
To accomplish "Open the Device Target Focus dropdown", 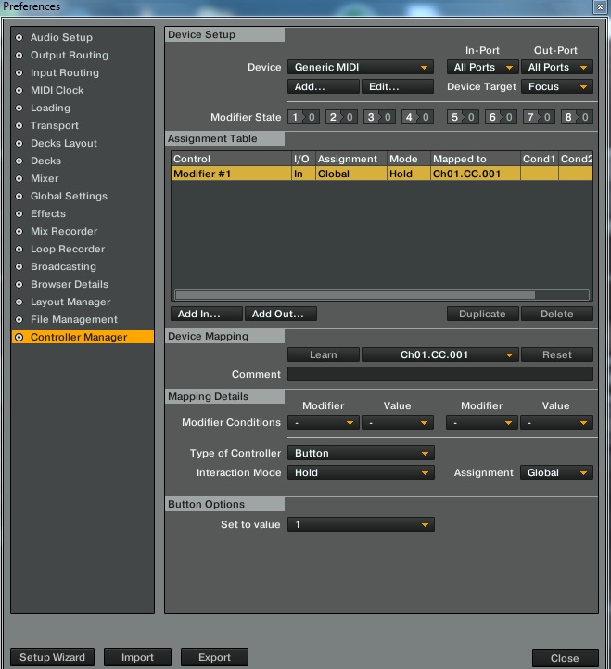I will [x=557, y=86].
